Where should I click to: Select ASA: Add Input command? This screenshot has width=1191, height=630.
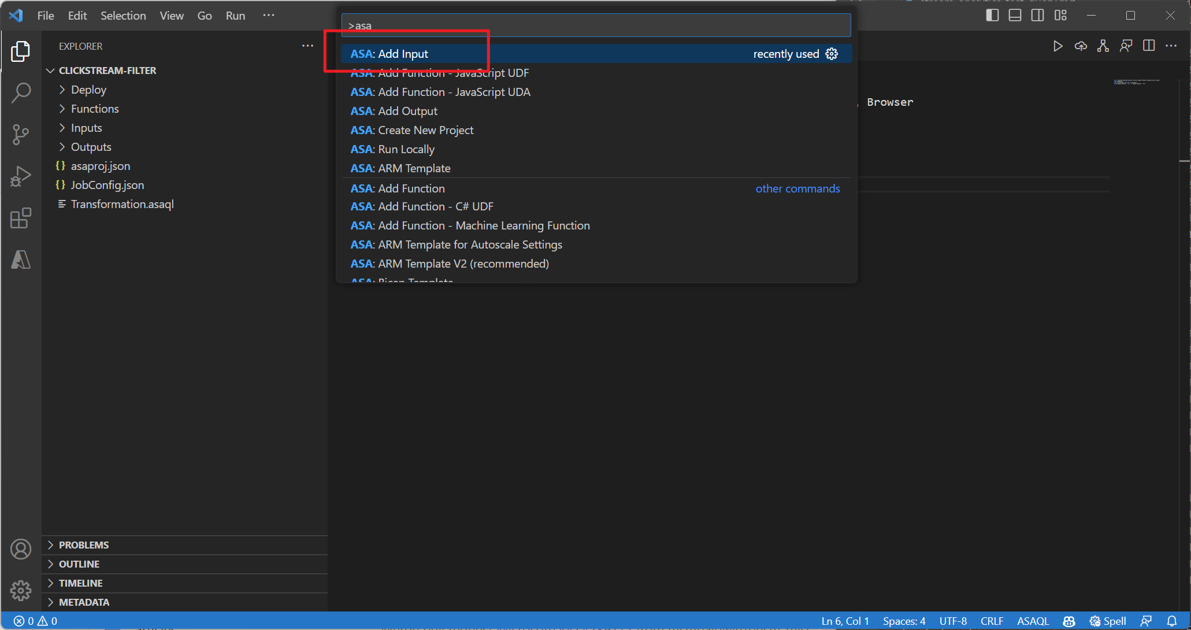click(x=389, y=53)
